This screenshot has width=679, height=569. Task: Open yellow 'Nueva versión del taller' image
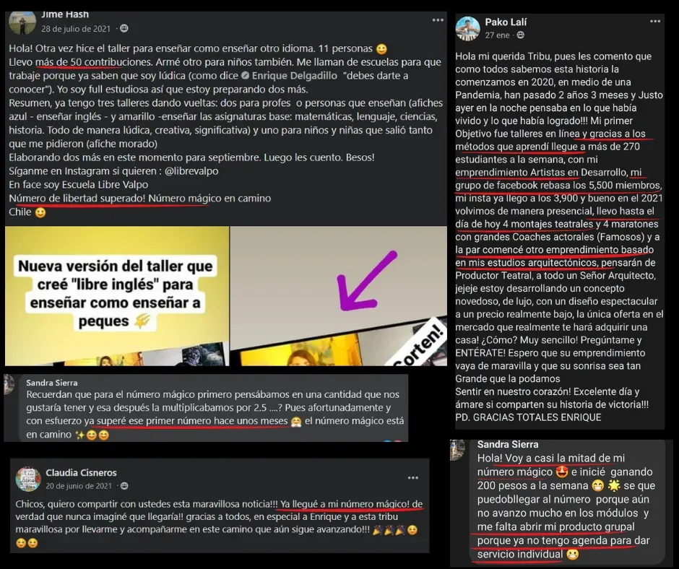point(117,296)
